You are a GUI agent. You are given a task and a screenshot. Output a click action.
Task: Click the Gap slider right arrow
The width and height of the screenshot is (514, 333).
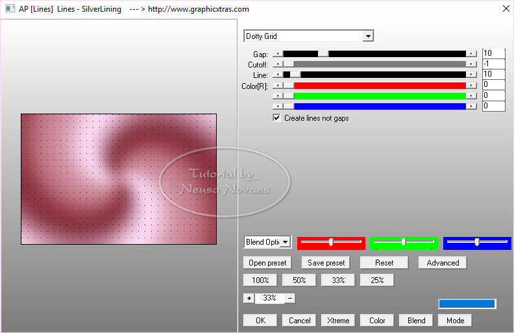tap(471, 54)
